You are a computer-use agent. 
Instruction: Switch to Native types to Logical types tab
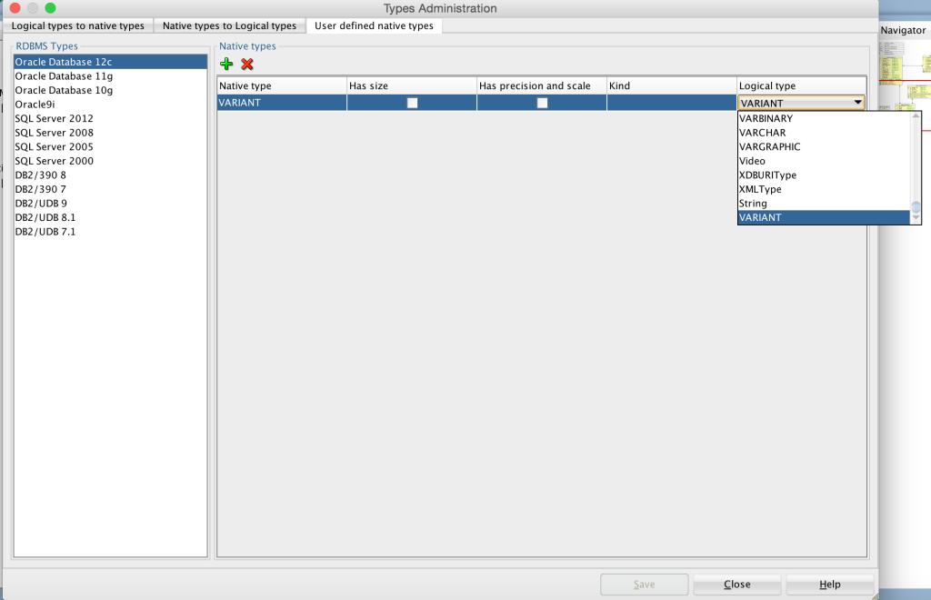pyautogui.click(x=229, y=25)
